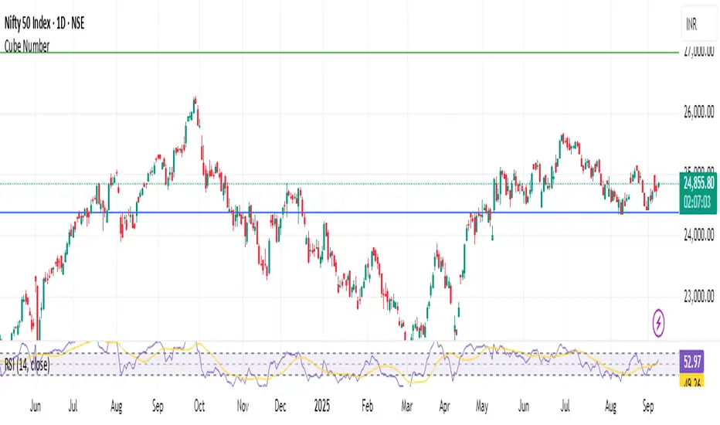This screenshot has height=425, width=720.
Task: Click the Oct label on time axis
Action: click(199, 406)
